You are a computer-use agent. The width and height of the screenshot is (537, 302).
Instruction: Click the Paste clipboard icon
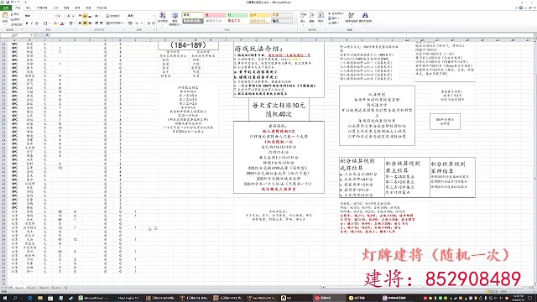click(x=5, y=16)
